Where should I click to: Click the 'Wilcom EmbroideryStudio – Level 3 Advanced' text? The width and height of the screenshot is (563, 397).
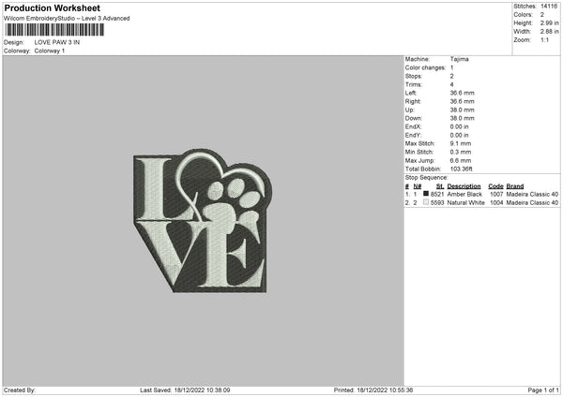[67, 19]
